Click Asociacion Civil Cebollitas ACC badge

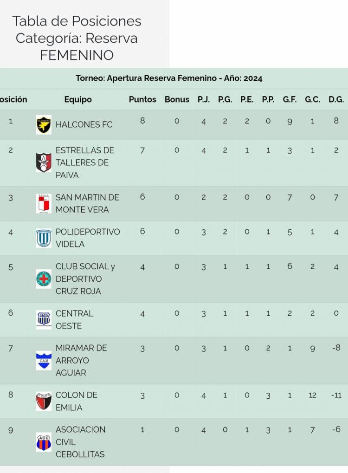44,442
